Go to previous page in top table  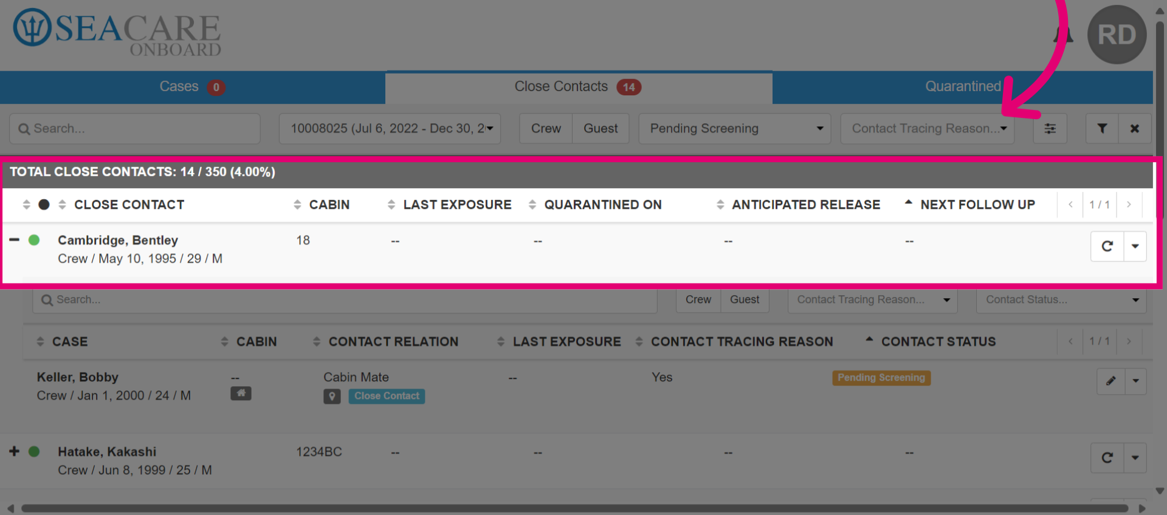coord(1070,205)
